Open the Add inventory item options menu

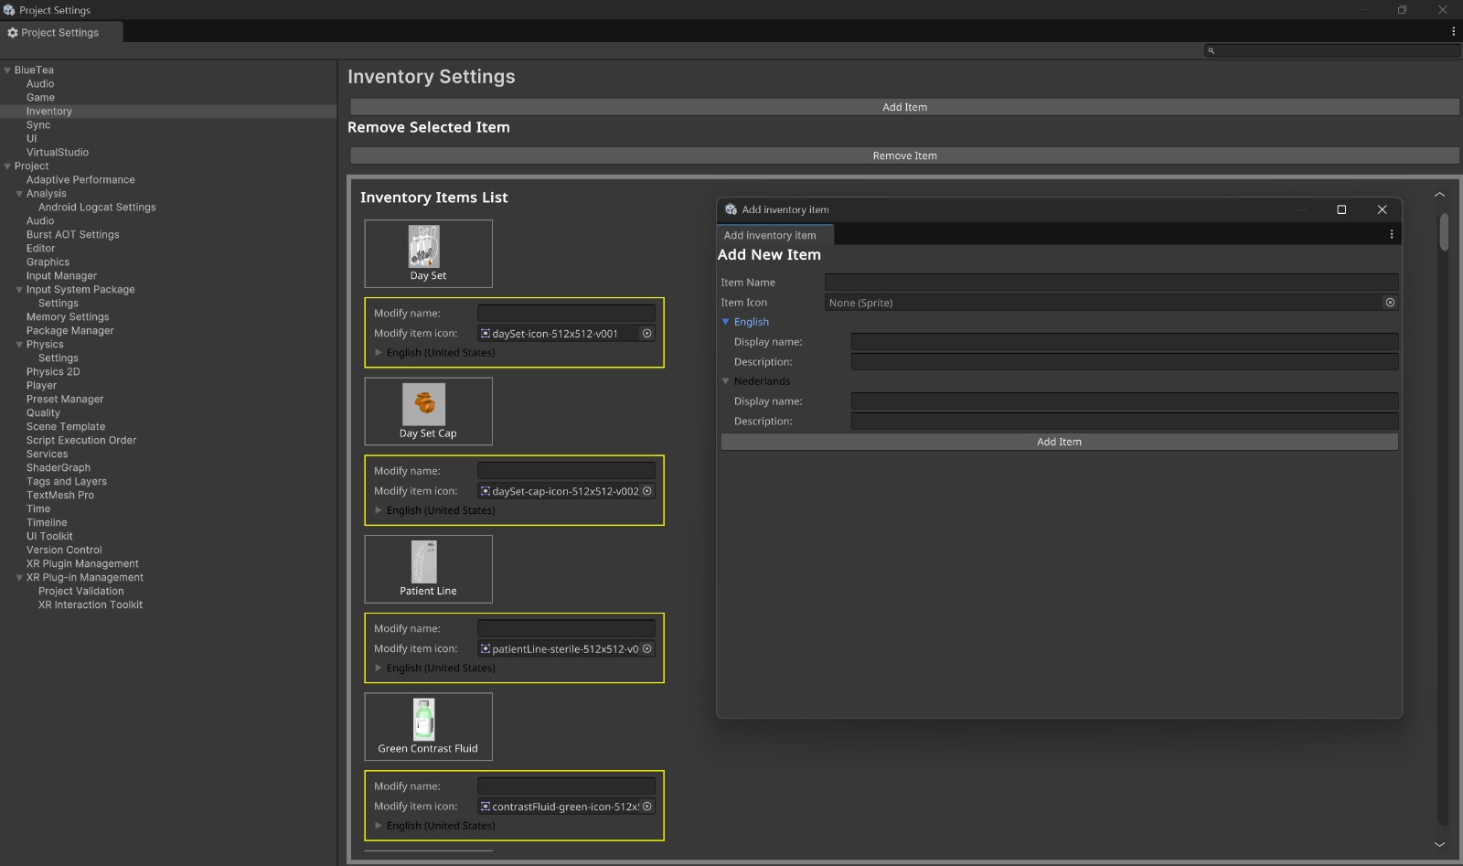(x=1391, y=233)
